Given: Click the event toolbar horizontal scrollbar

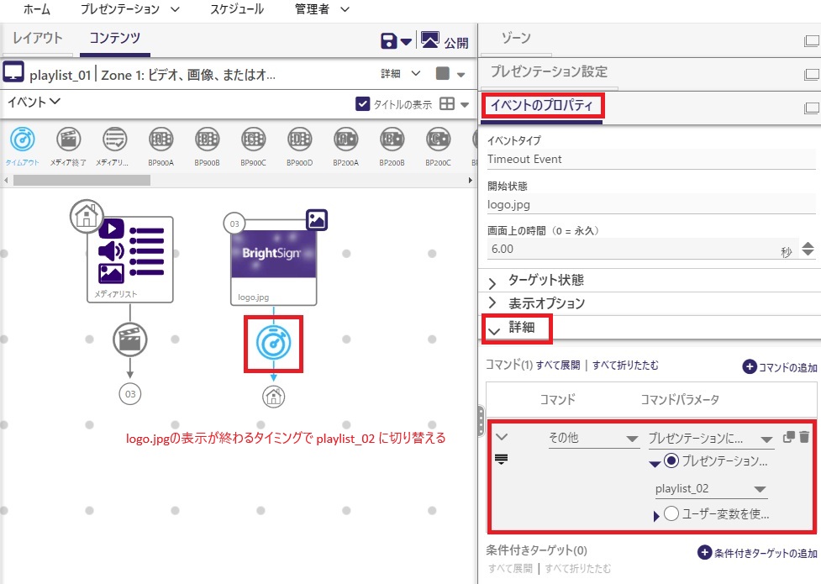Looking at the screenshot, I should (82, 180).
